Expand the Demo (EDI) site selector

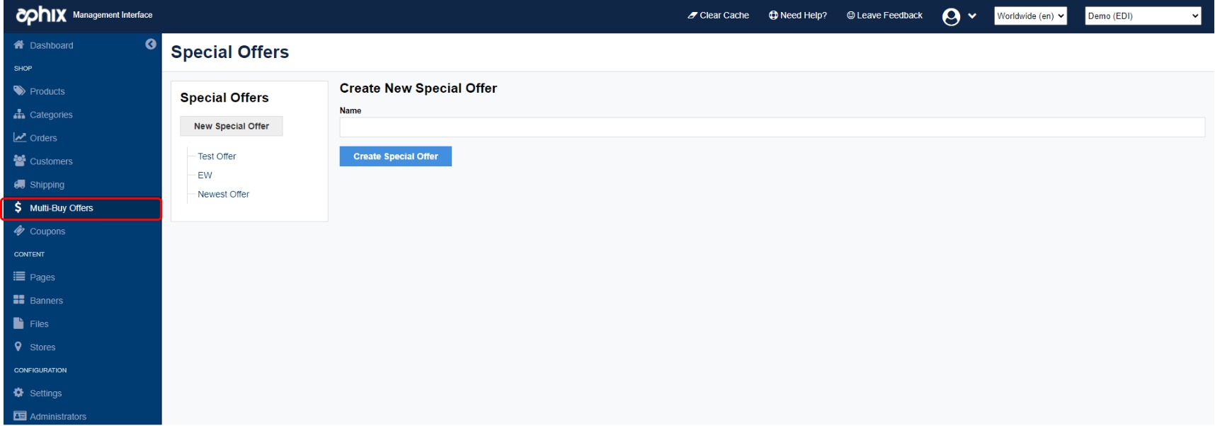1143,16
